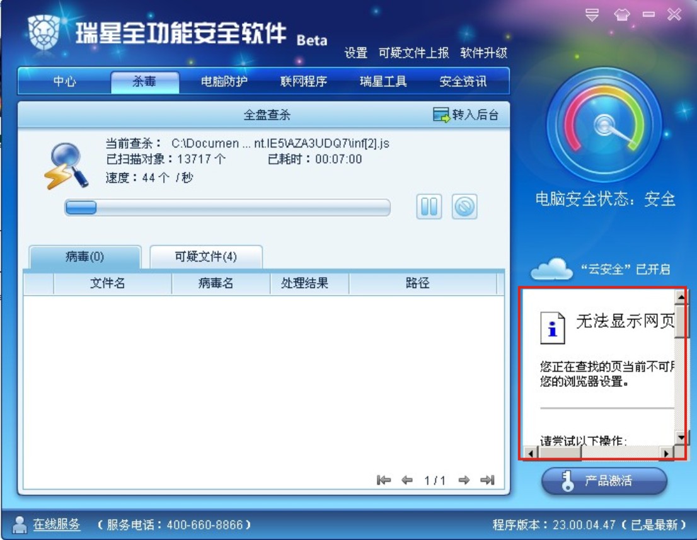The height and width of the screenshot is (540, 697).
Task: Click the Rising lion shield logo
Action: (x=43, y=32)
